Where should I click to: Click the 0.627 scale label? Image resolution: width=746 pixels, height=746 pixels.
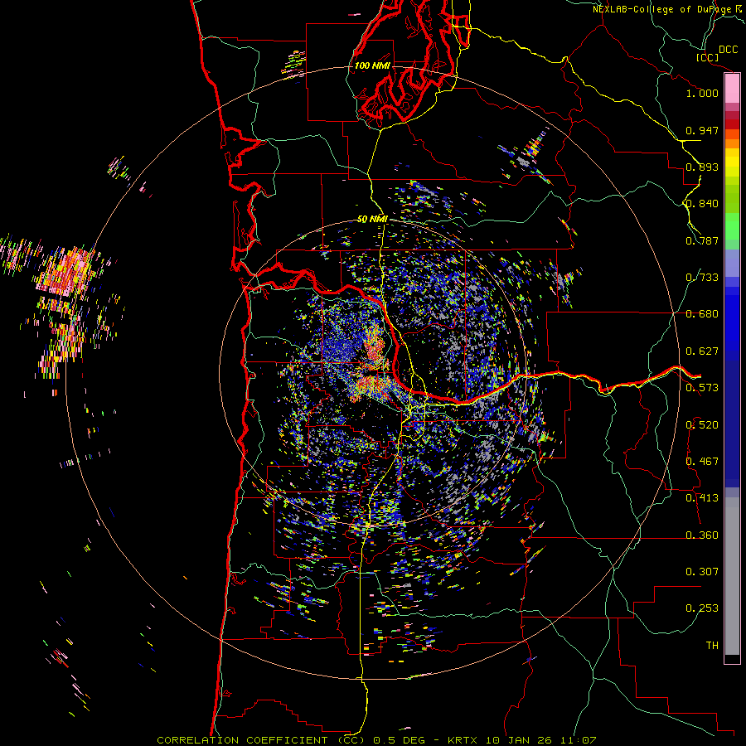[x=702, y=351]
